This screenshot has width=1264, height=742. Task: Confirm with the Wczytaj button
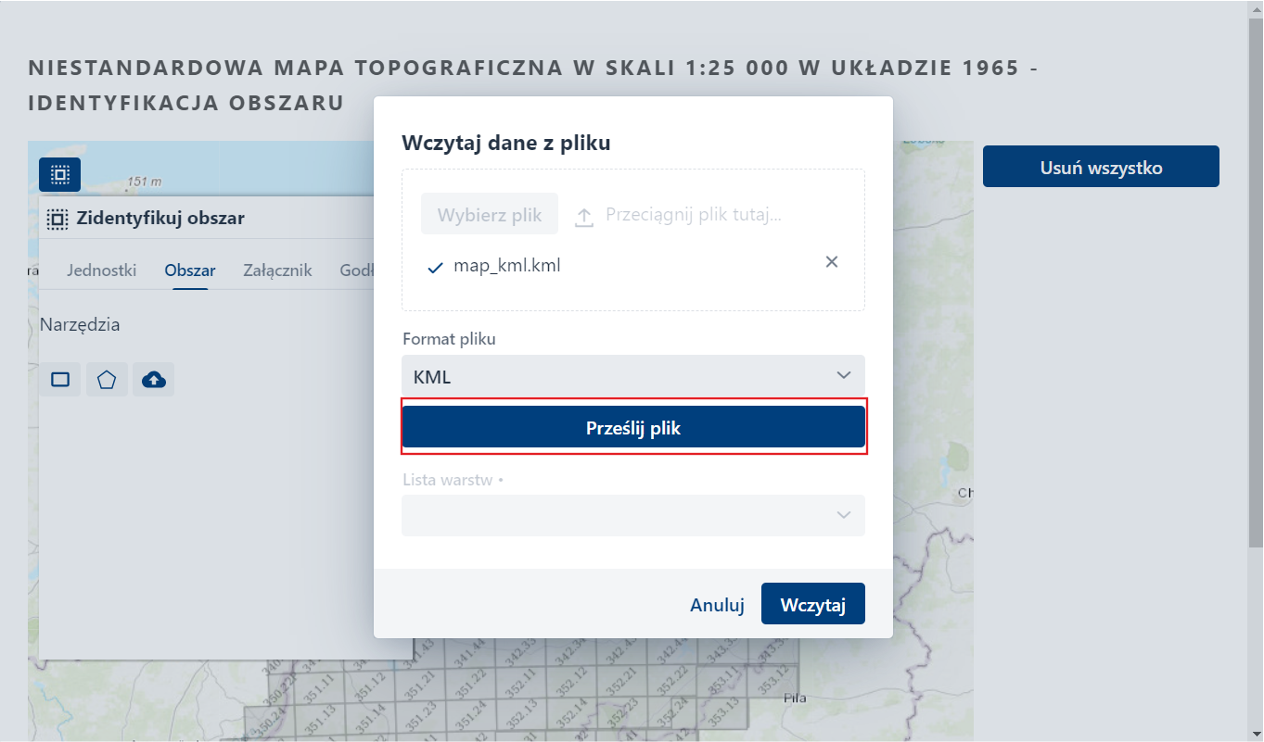tap(813, 603)
